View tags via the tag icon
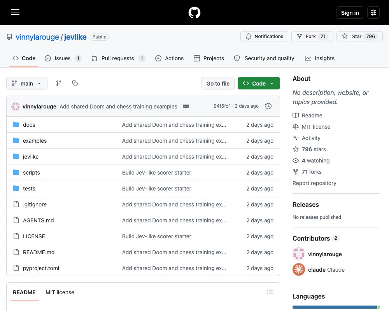389x311 pixels. (x=75, y=83)
